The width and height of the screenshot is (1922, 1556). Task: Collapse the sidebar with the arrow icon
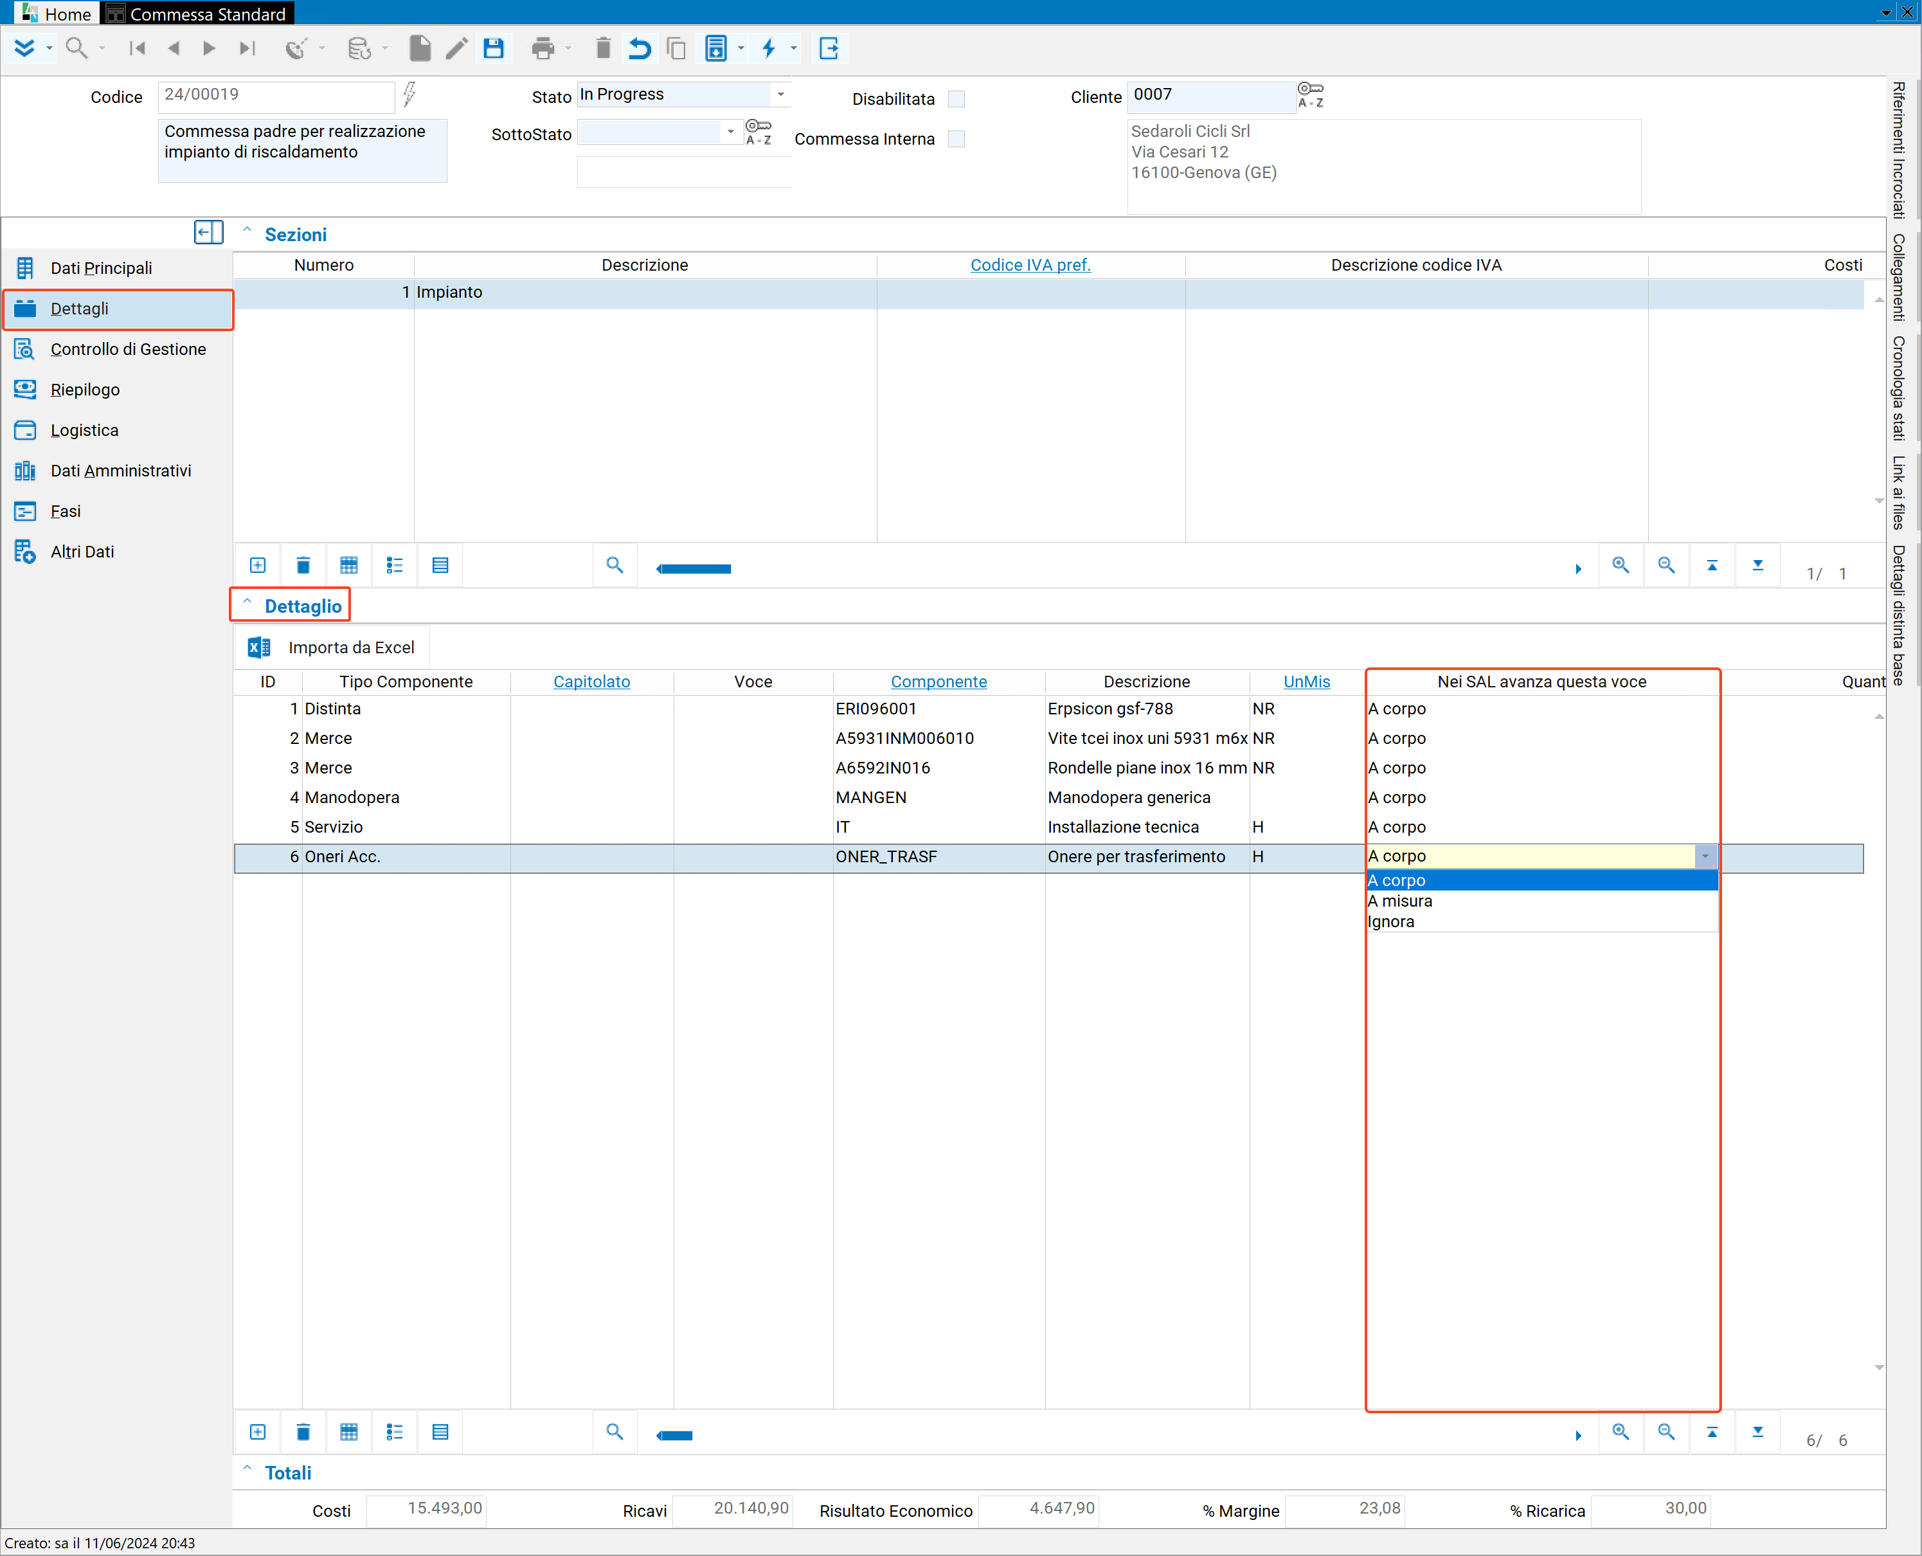pos(209,233)
